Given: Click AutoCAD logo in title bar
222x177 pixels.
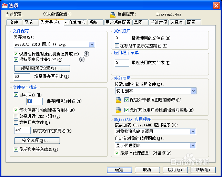Looking at the screenshot, I should [x=5, y=5].
